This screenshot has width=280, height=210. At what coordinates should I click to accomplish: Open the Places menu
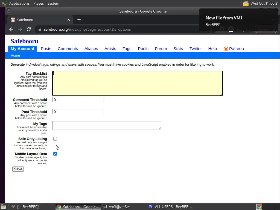(39, 3)
